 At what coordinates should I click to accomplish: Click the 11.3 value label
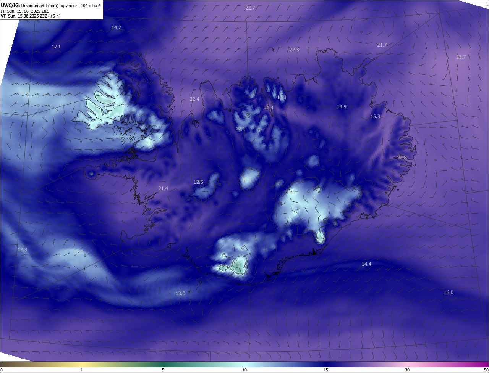click(x=282, y=98)
